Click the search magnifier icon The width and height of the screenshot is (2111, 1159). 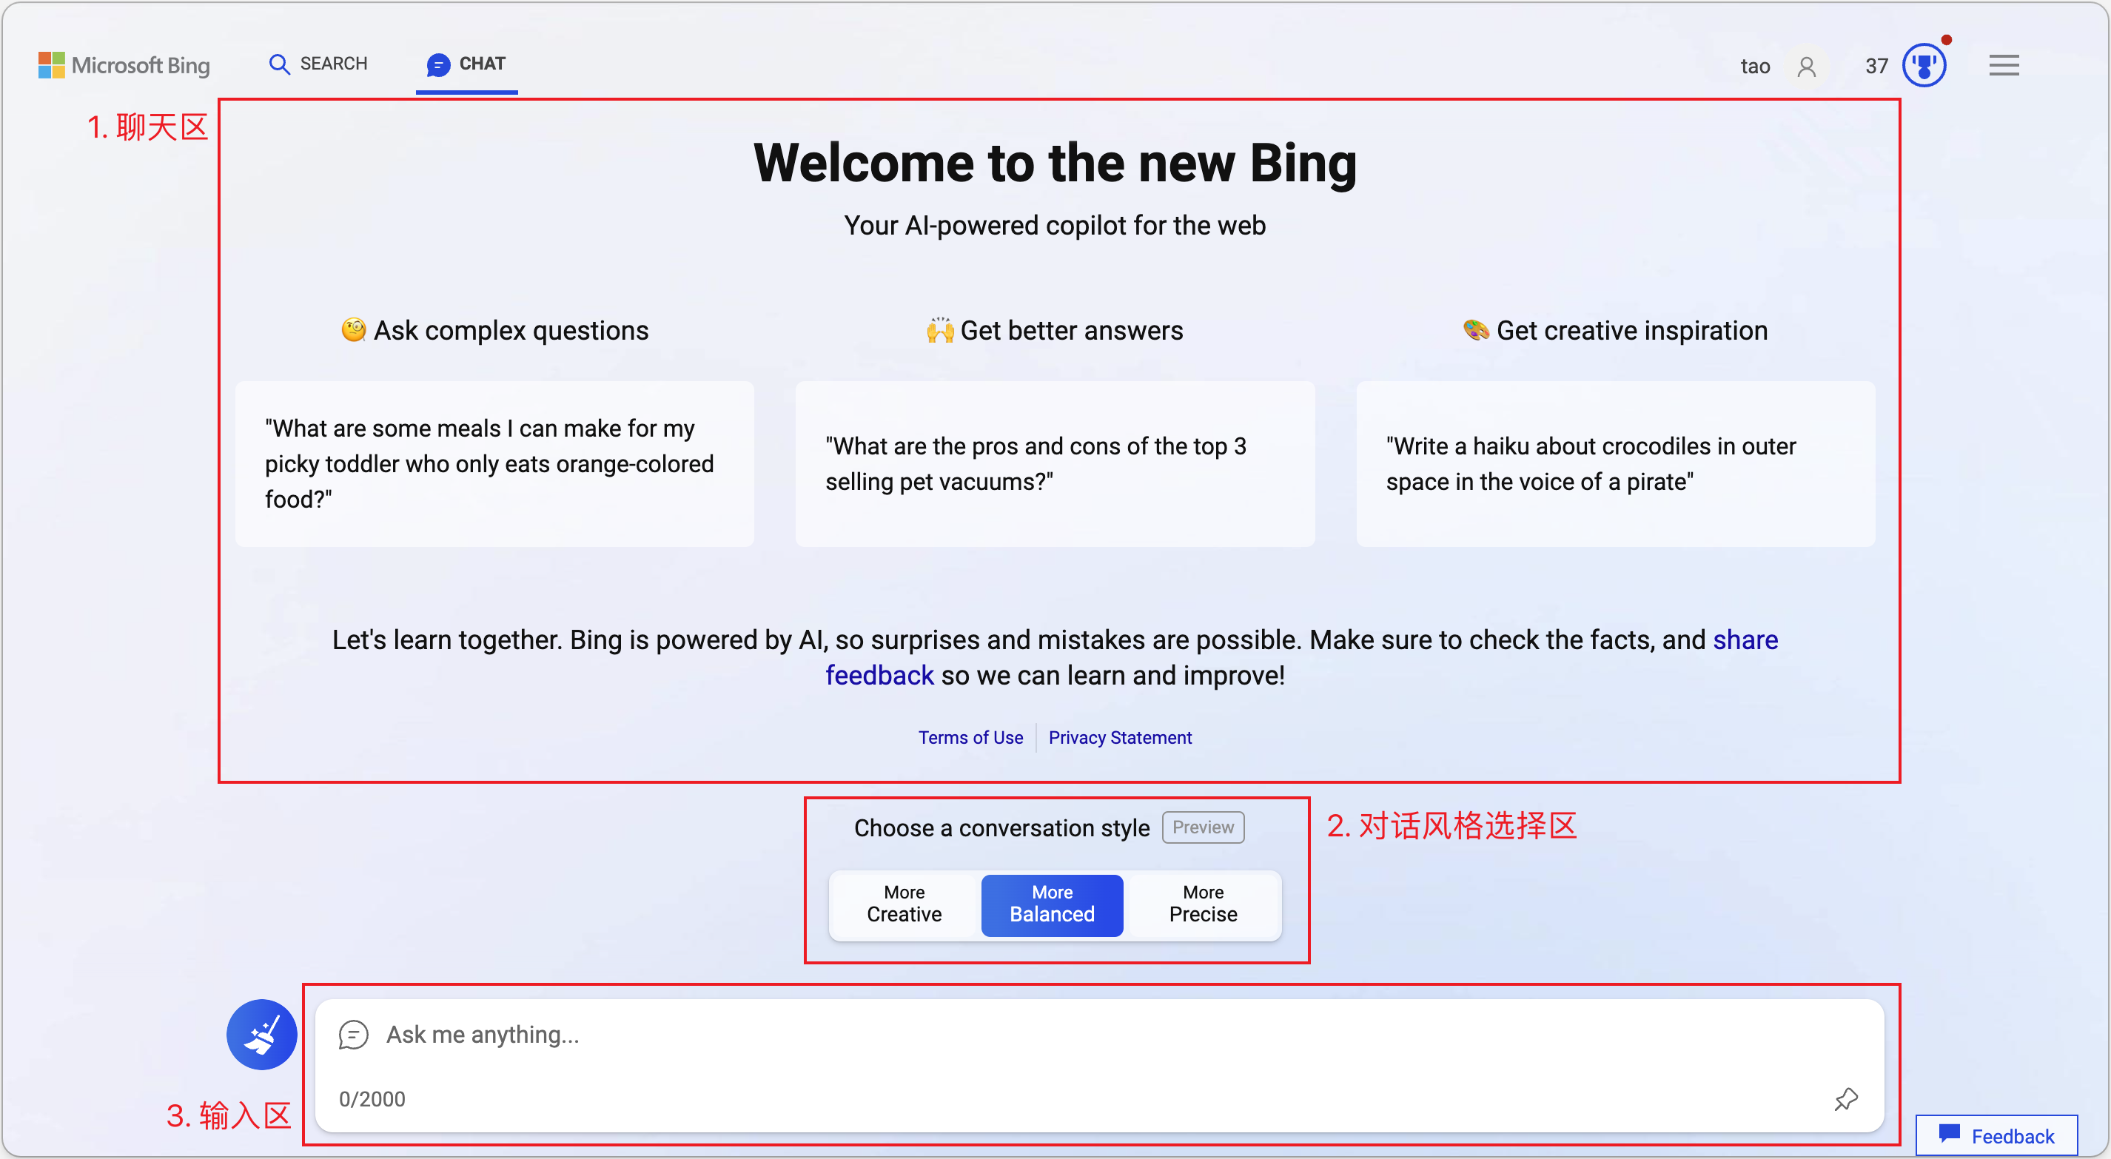click(x=280, y=64)
